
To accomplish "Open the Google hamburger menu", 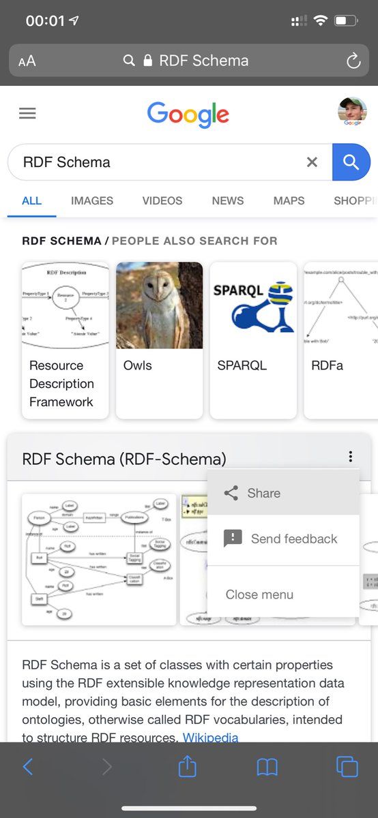I will click(x=27, y=114).
